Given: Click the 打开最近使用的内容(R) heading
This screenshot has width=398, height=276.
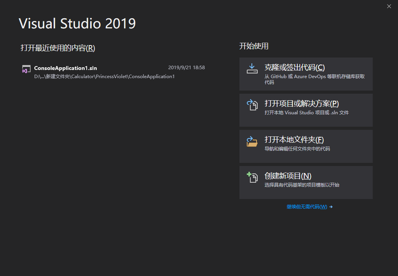Looking at the screenshot, I should (x=58, y=48).
